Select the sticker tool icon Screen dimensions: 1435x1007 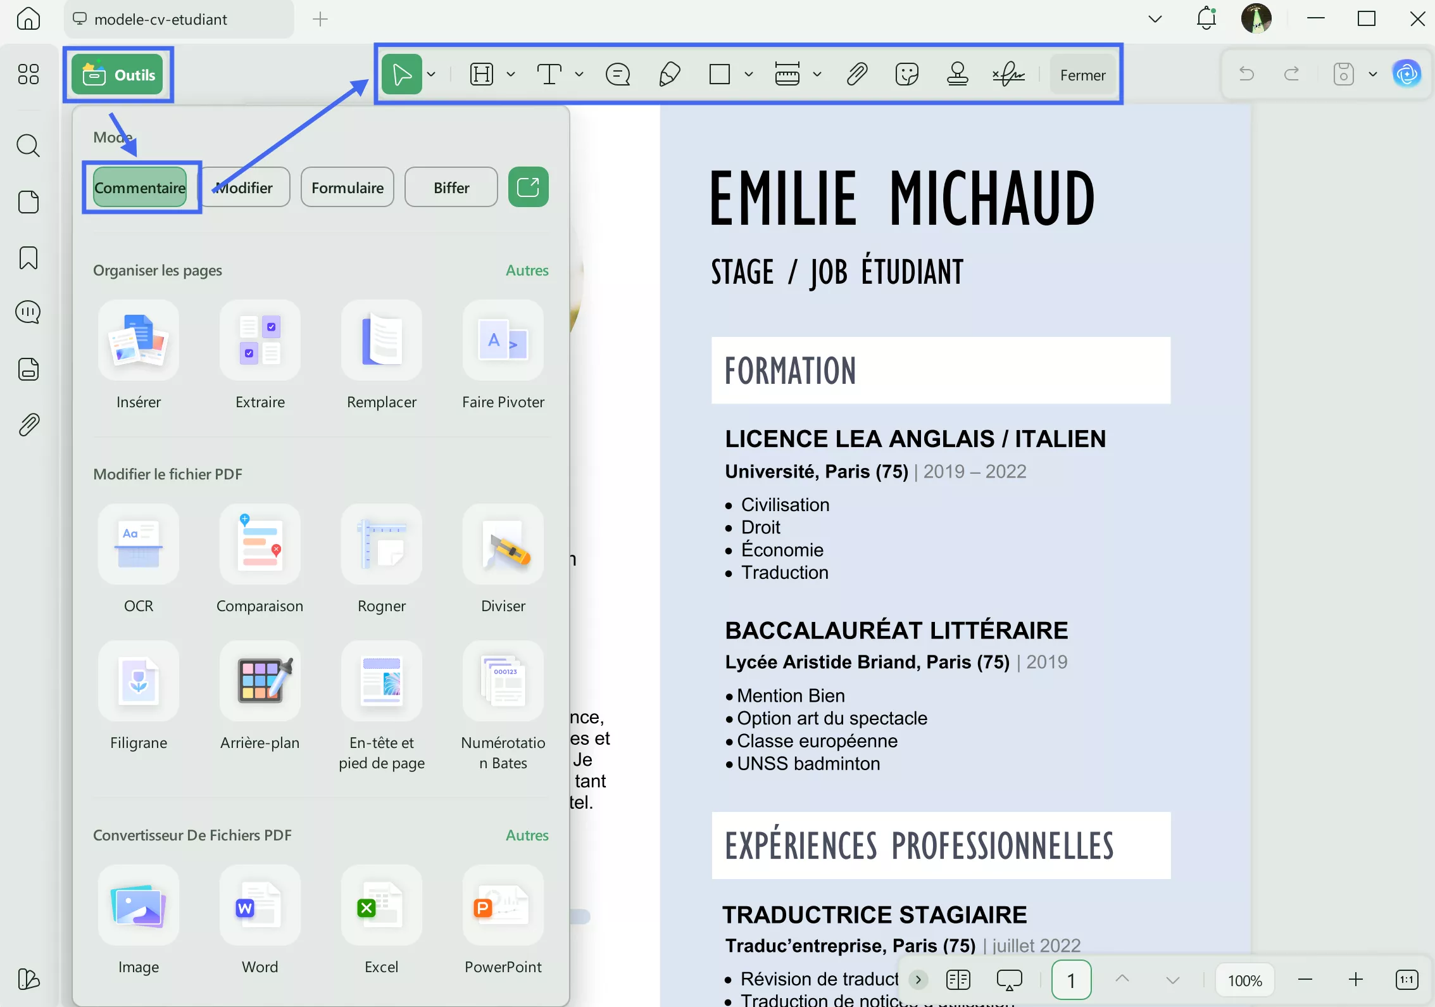click(x=906, y=75)
